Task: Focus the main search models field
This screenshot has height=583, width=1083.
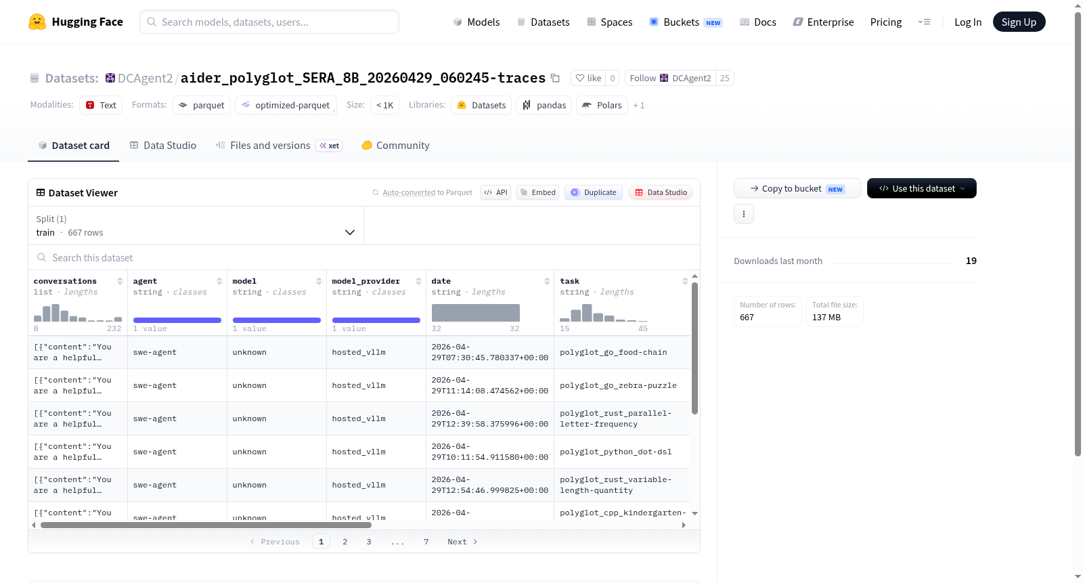Action: pos(269,22)
